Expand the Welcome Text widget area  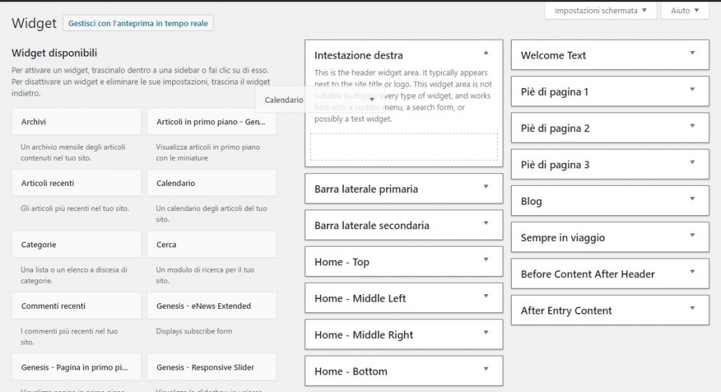(x=692, y=53)
